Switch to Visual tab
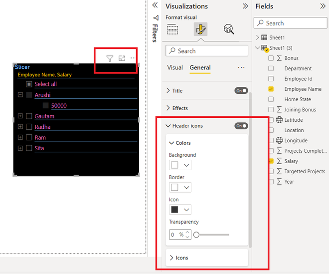 point(175,67)
